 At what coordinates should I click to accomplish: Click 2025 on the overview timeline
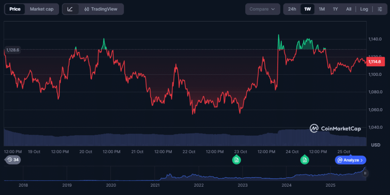point(331,185)
